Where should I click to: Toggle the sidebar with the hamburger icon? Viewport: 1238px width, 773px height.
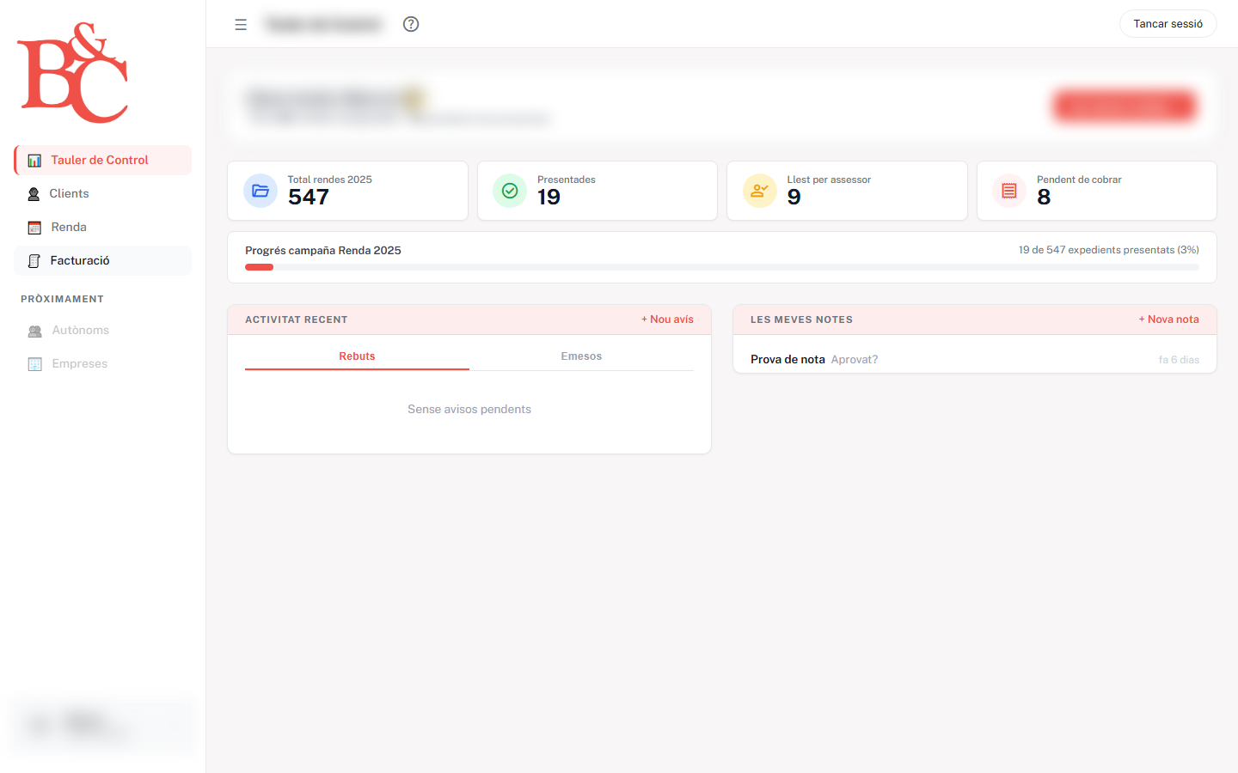(x=241, y=24)
